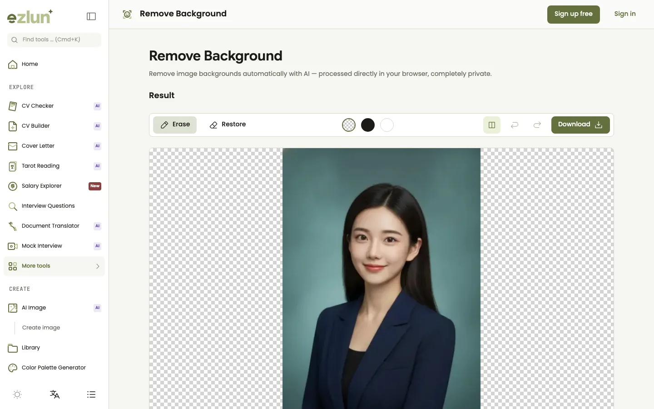Open the Create image sub-item

[41, 328]
